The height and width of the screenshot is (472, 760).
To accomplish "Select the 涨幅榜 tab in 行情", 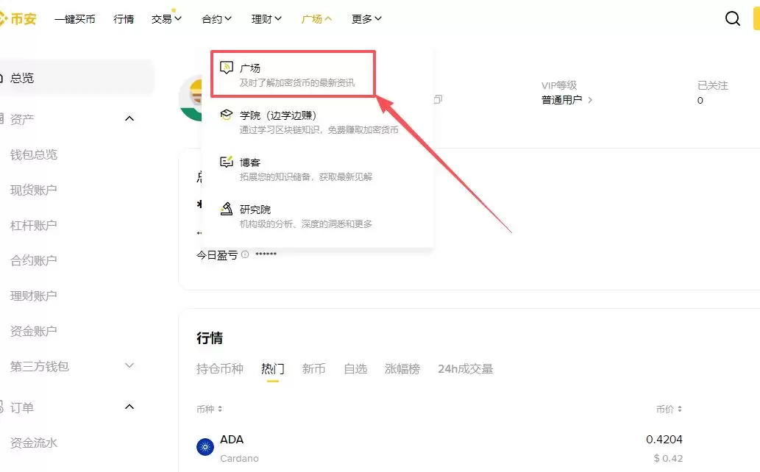I will pos(403,370).
